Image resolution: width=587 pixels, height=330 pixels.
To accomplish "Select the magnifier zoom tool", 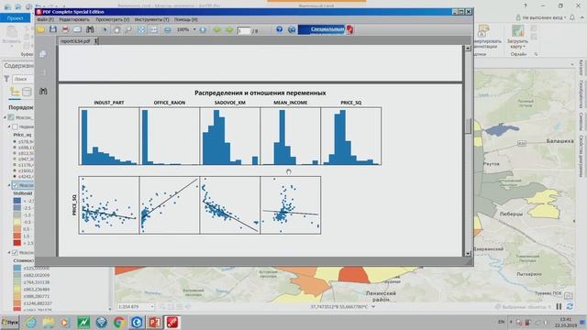I will 128,29.
